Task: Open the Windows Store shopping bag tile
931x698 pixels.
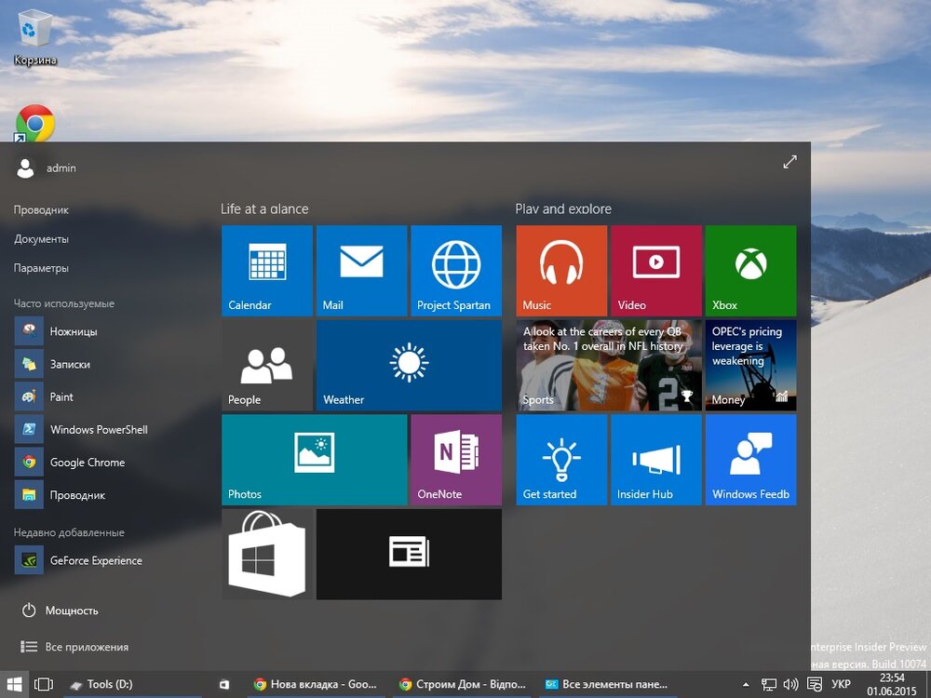Action: 266,554
